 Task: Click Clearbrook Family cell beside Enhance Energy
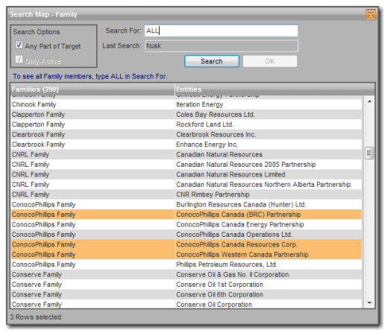click(x=92, y=145)
